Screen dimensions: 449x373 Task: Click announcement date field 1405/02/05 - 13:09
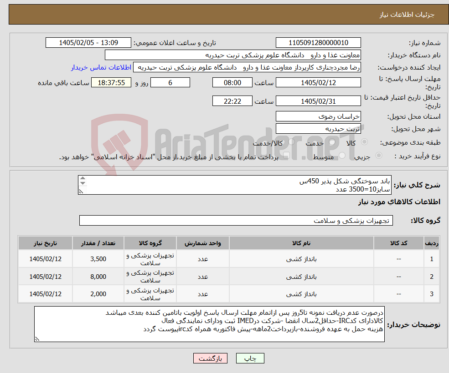click(x=88, y=43)
